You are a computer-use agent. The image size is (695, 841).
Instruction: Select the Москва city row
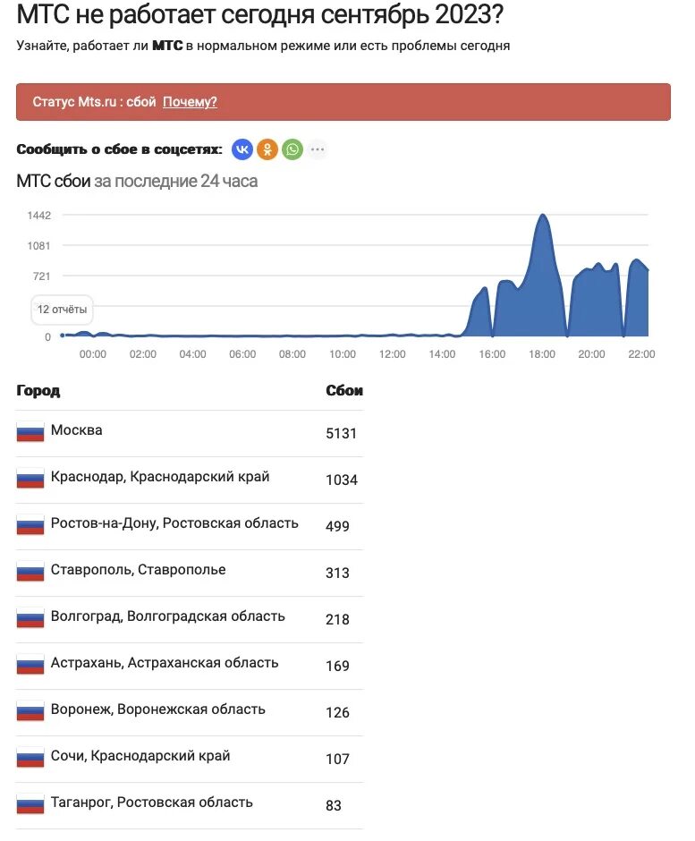pos(190,433)
